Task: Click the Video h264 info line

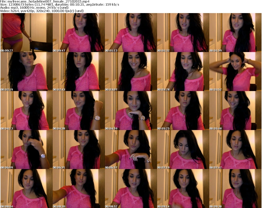Action: click(42, 11)
